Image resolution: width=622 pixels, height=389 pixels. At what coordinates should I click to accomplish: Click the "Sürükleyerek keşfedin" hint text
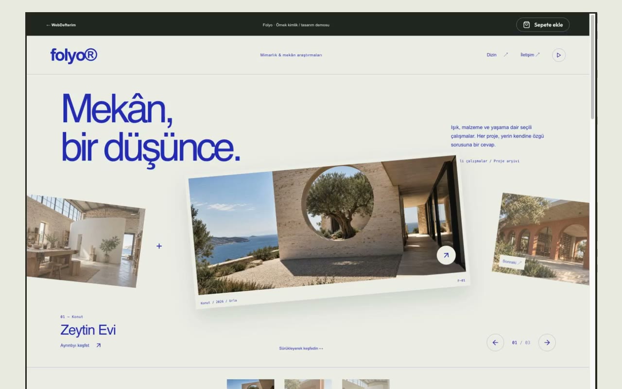[x=301, y=349]
